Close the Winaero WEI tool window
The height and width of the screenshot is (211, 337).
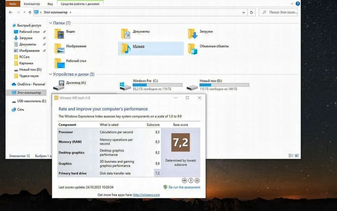pyautogui.click(x=200, y=98)
